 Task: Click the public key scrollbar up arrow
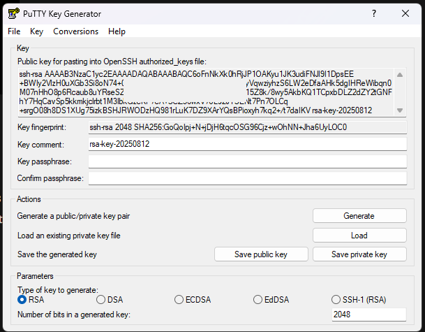click(x=400, y=75)
